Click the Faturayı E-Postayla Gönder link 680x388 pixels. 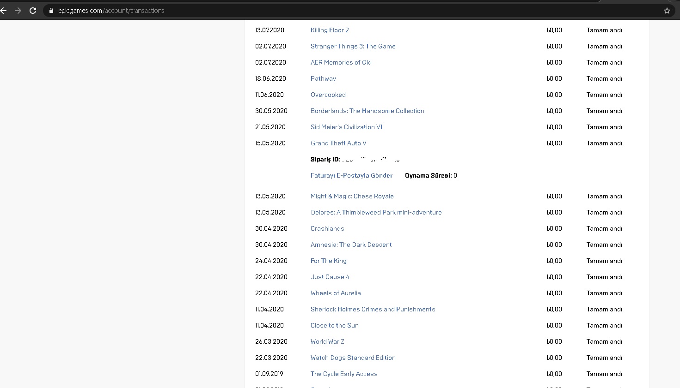point(351,175)
